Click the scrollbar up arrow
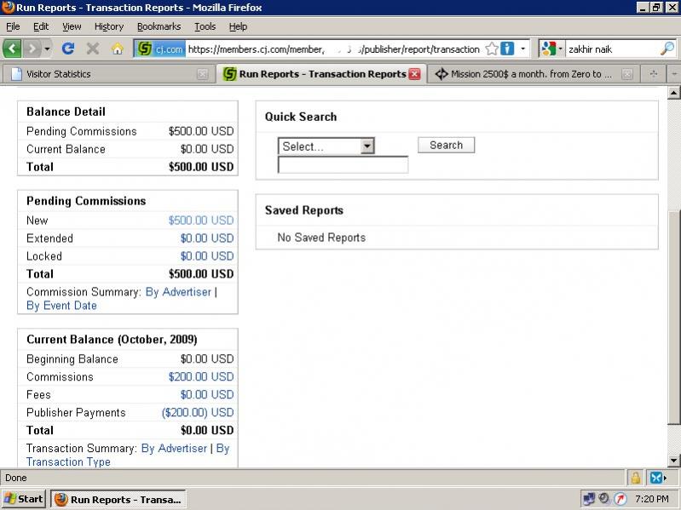The image size is (681, 510). 673,92
